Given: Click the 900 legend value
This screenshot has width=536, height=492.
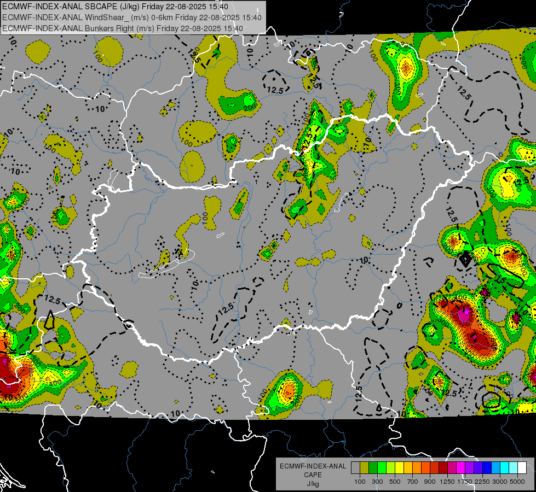Looking at the screenshot, I should tap(430, 482).
